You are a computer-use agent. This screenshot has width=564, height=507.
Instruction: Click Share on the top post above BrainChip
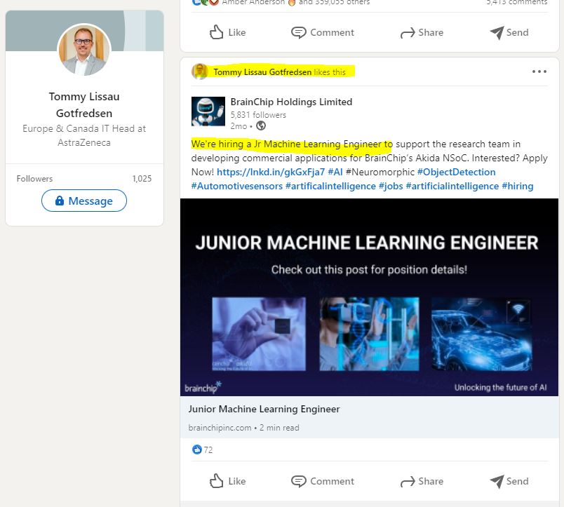[x=422, y=32]
